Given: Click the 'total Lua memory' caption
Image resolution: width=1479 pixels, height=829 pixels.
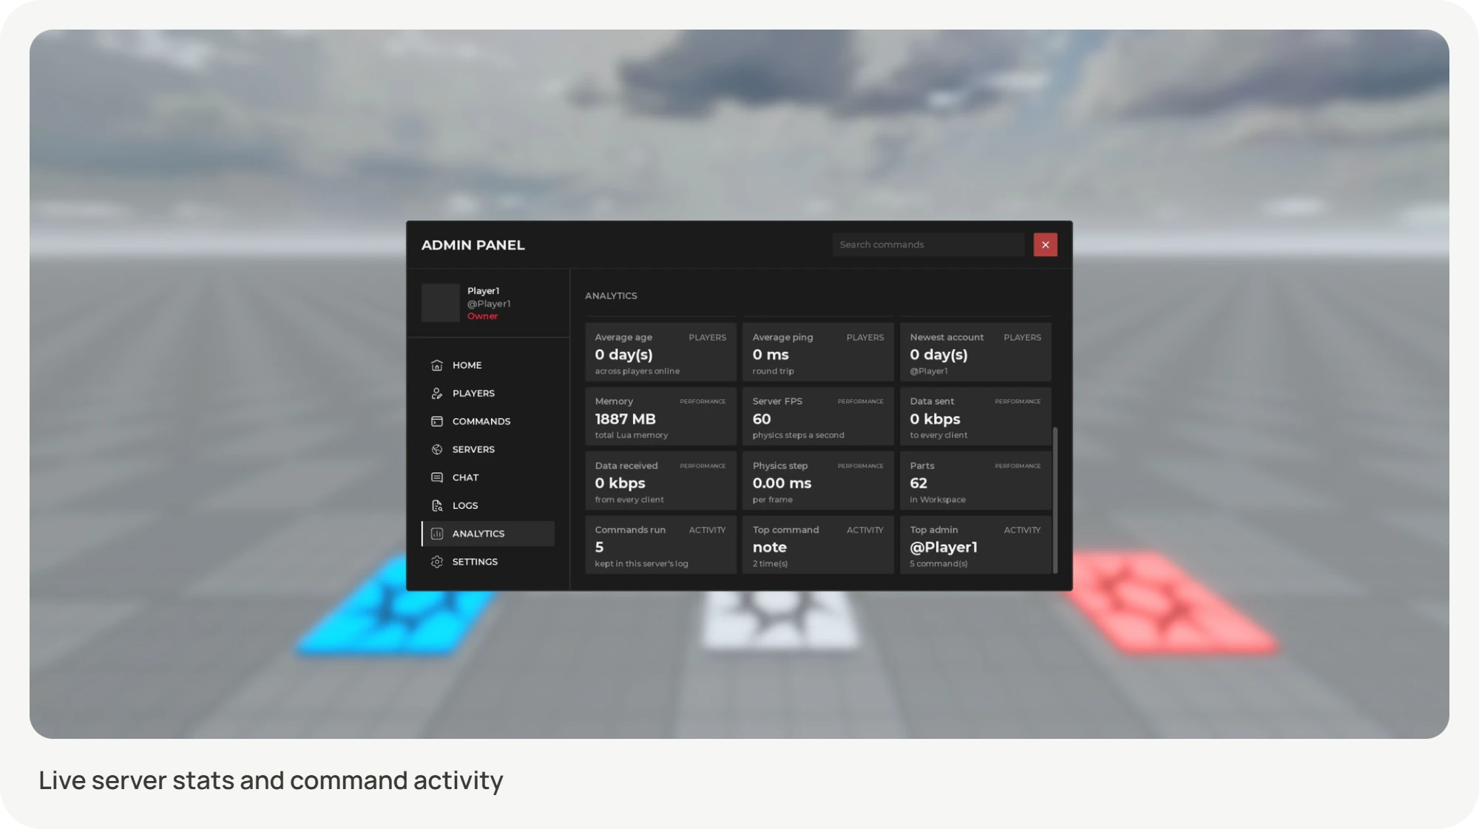Looking at the screenshot, I should [631, 435].
